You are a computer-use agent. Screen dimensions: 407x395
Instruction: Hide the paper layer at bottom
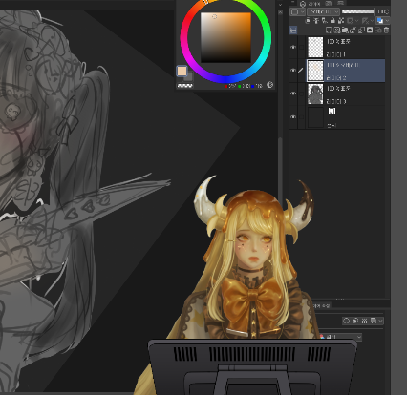pos(293,117)
